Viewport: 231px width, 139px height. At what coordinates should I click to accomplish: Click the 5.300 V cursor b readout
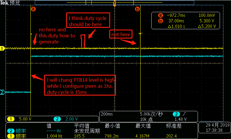point(207,21)
